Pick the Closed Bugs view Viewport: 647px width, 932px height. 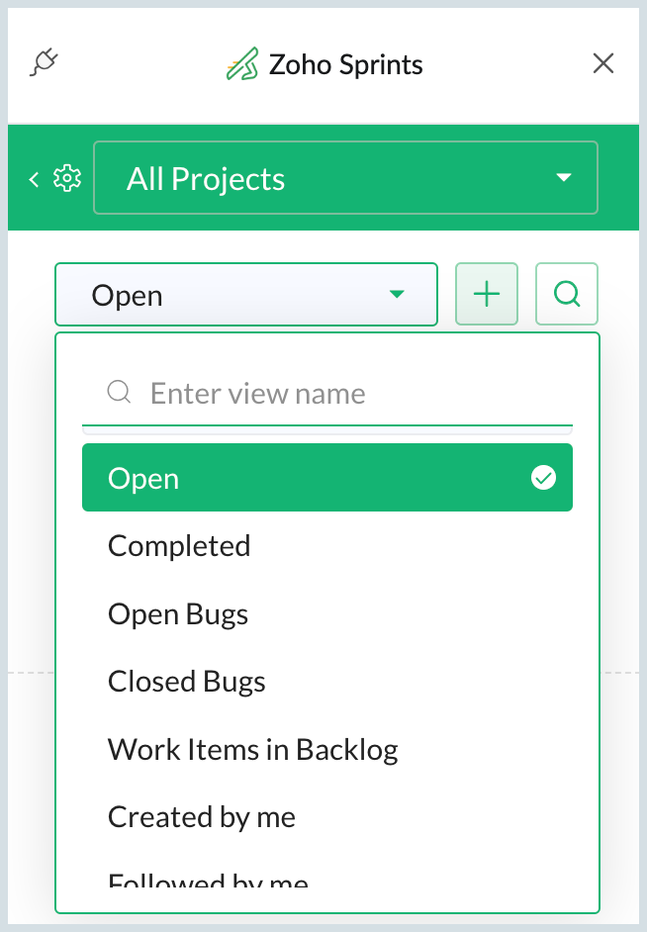[x=327, y=681]
